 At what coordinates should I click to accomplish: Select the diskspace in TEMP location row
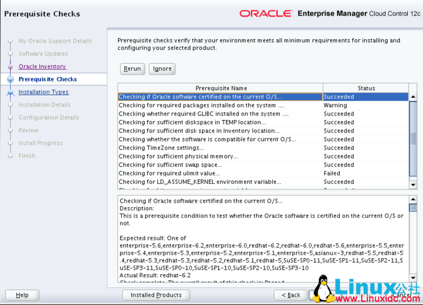263,123
